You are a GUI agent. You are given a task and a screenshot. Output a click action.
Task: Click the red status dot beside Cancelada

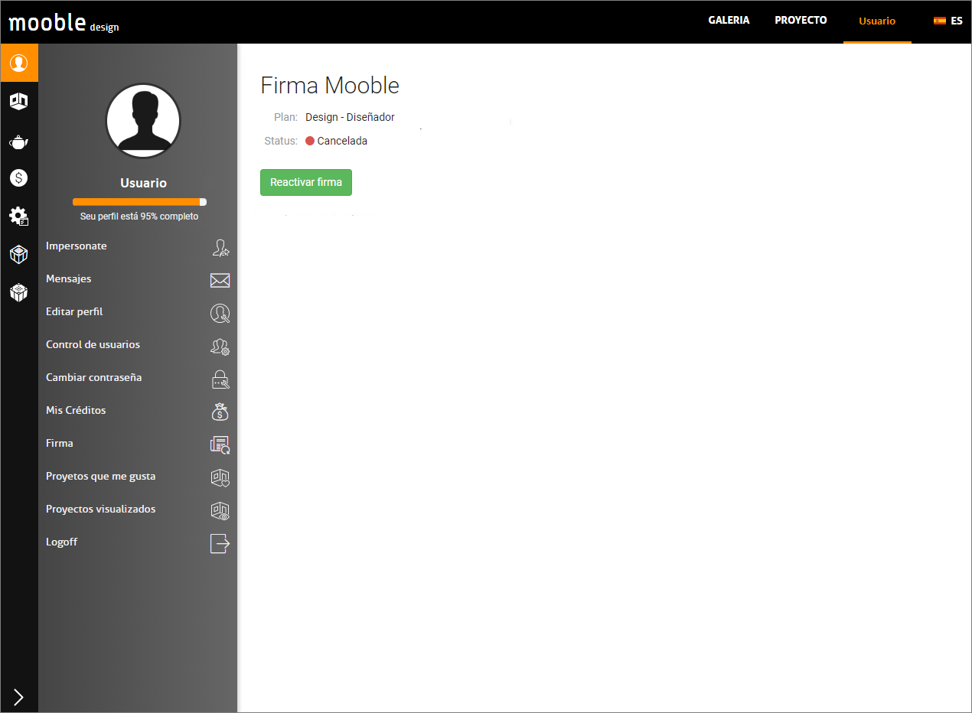click(x=310, y=142)
